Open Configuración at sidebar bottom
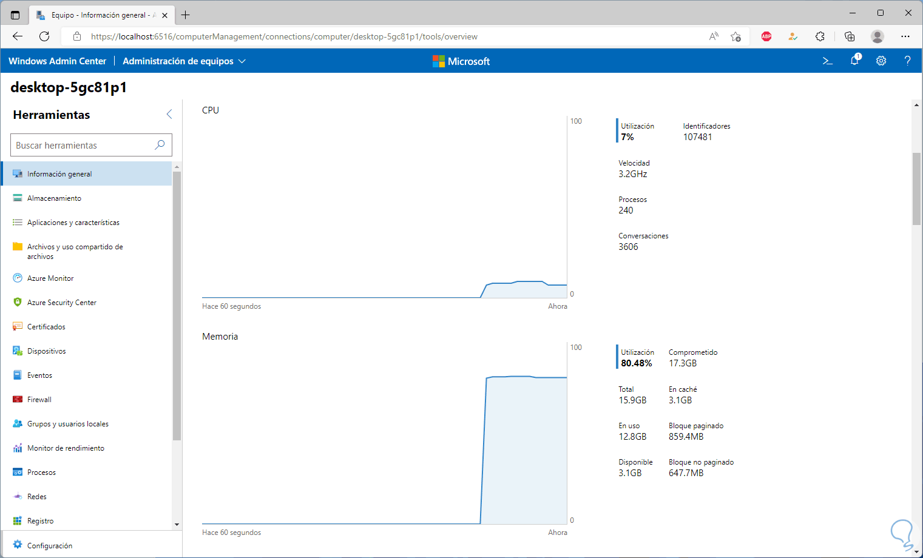Image resolution: width=923 pixels, height=558 pixels. click(x=50, y=546)
